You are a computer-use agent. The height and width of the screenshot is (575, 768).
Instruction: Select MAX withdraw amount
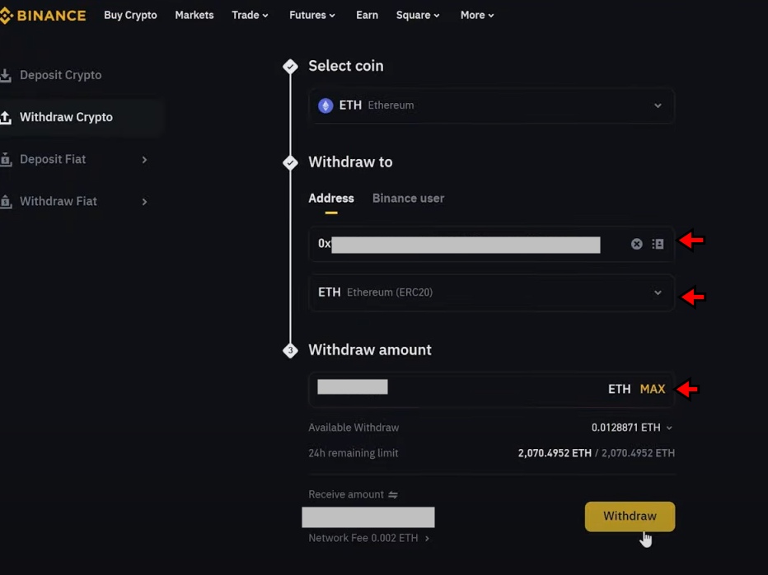(653, 389)
